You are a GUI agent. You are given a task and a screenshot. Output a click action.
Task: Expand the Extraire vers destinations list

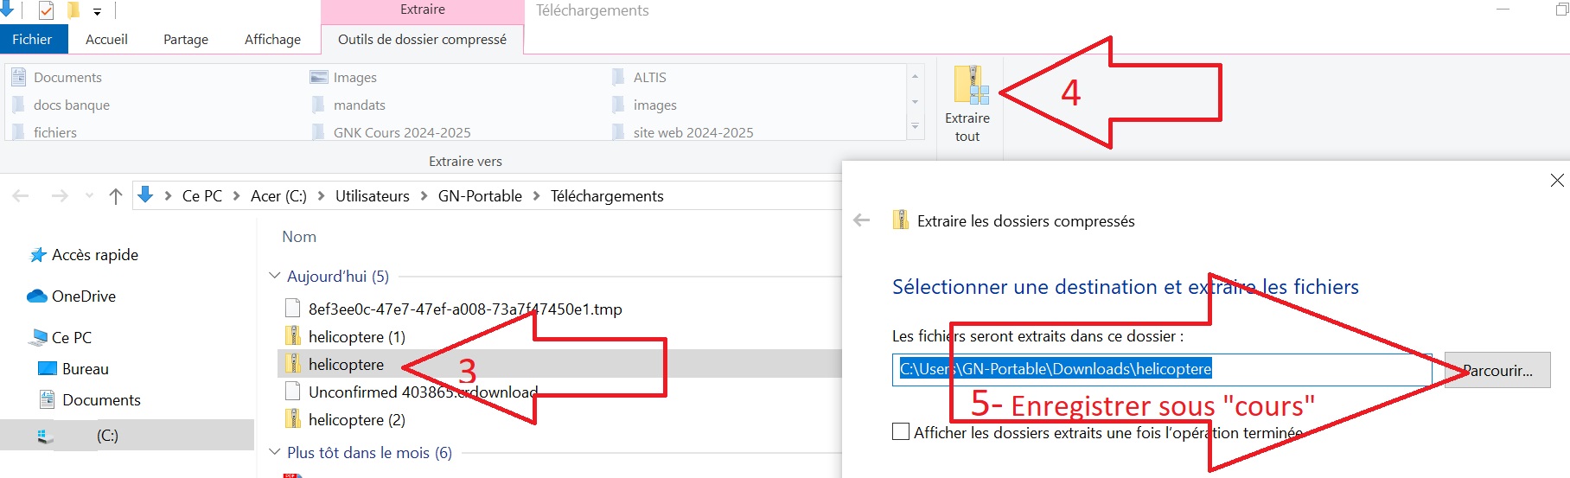pyautogui.click(x=915, y=128)
